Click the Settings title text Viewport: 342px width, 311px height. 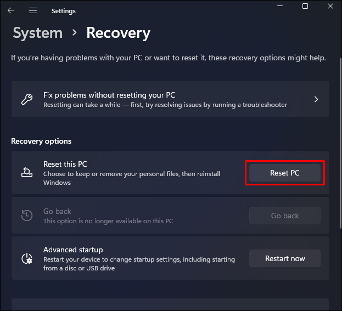[x=63, y=10]
